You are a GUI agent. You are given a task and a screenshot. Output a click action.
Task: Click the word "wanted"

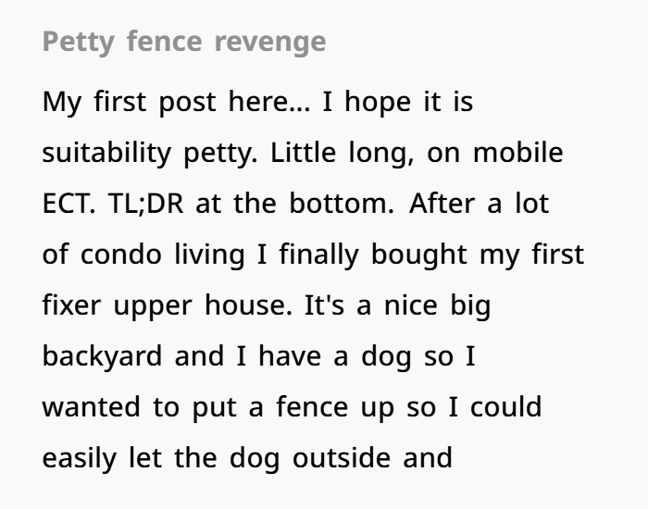point(93,407)
